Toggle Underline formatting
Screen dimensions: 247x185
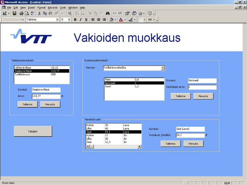(86, 20)
